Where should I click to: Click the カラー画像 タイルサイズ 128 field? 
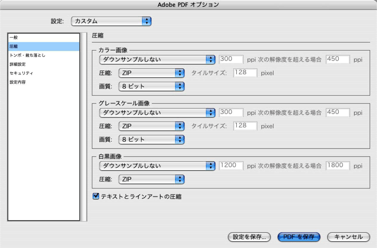pyautogui.click(x=245, y=73)
